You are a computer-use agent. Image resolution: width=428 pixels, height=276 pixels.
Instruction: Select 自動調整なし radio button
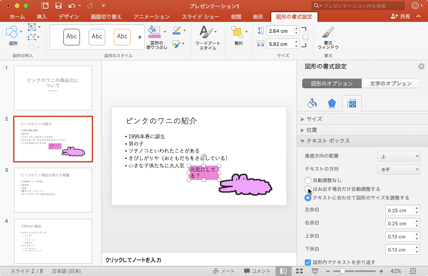[x=308, y=180]
